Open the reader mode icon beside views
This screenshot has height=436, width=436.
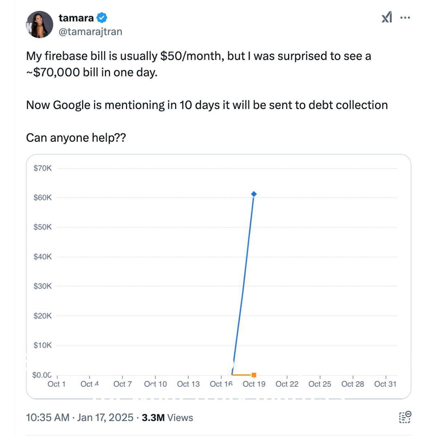405,417
